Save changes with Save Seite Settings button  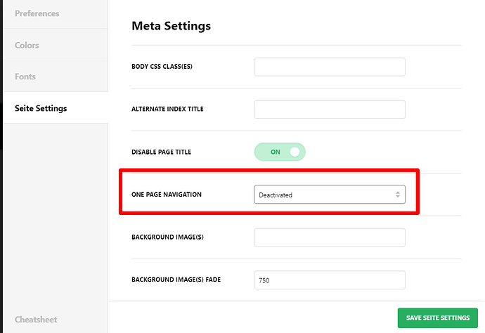[438, 318]
